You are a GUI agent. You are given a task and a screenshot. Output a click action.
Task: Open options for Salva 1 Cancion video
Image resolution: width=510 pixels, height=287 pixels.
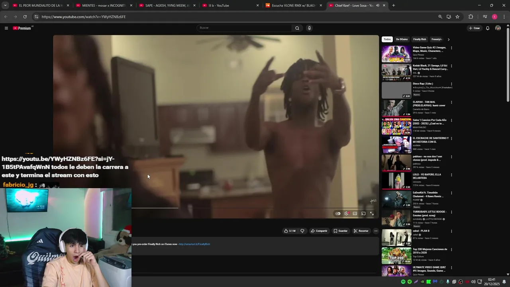[451, 120]
